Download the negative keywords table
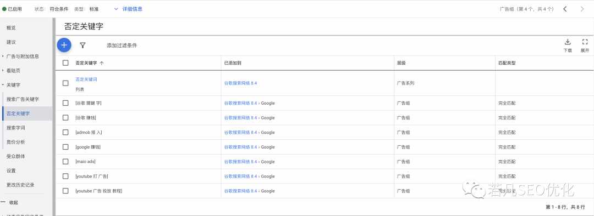Screen dimensions: 594x216 click(x=568, y=46)
